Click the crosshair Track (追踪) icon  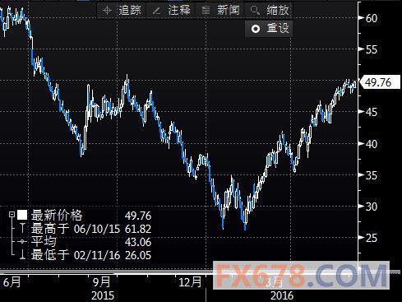107,11
